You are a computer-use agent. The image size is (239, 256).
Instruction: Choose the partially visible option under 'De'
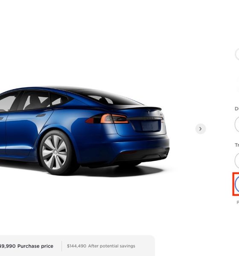(x=237, y=125)
